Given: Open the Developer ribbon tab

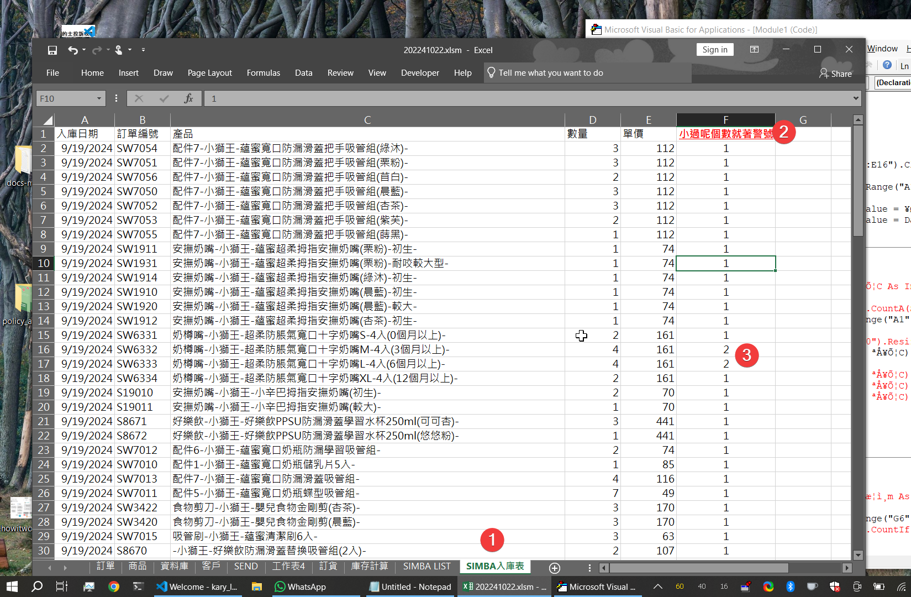Looking at the screenshot, I should 420,73.
